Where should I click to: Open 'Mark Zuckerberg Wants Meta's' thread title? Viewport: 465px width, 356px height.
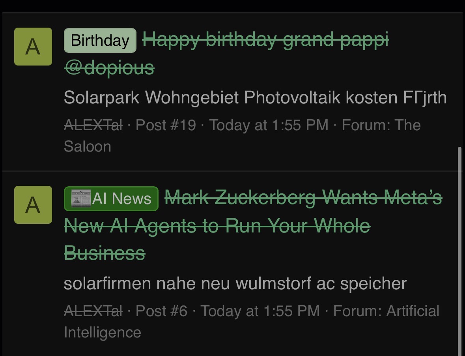coord(303,198)
